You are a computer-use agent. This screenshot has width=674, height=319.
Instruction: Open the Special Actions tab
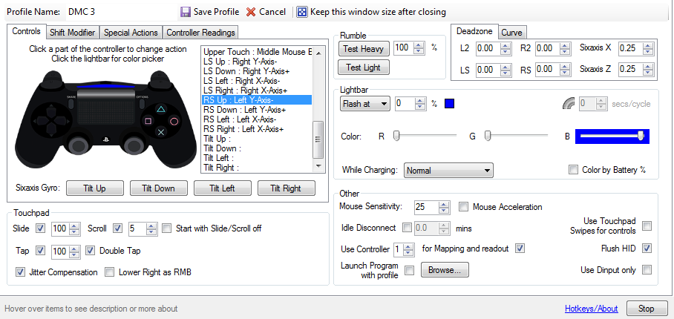coord(131,33)
